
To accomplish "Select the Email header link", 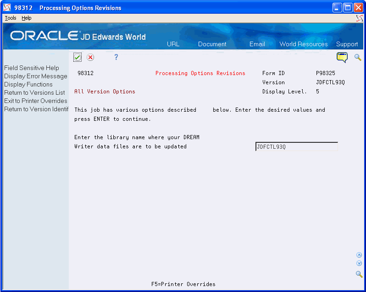I will click(257, 44).
